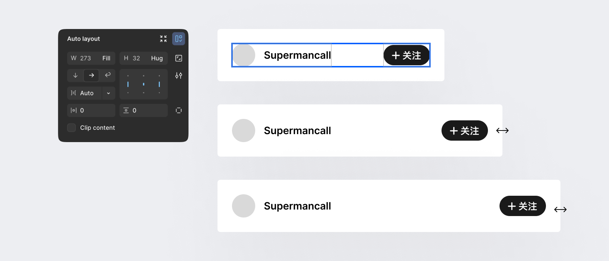Viewport: 609px width, 261px height.
Task: Click the gap Auto value field
Action: [84, 93]
